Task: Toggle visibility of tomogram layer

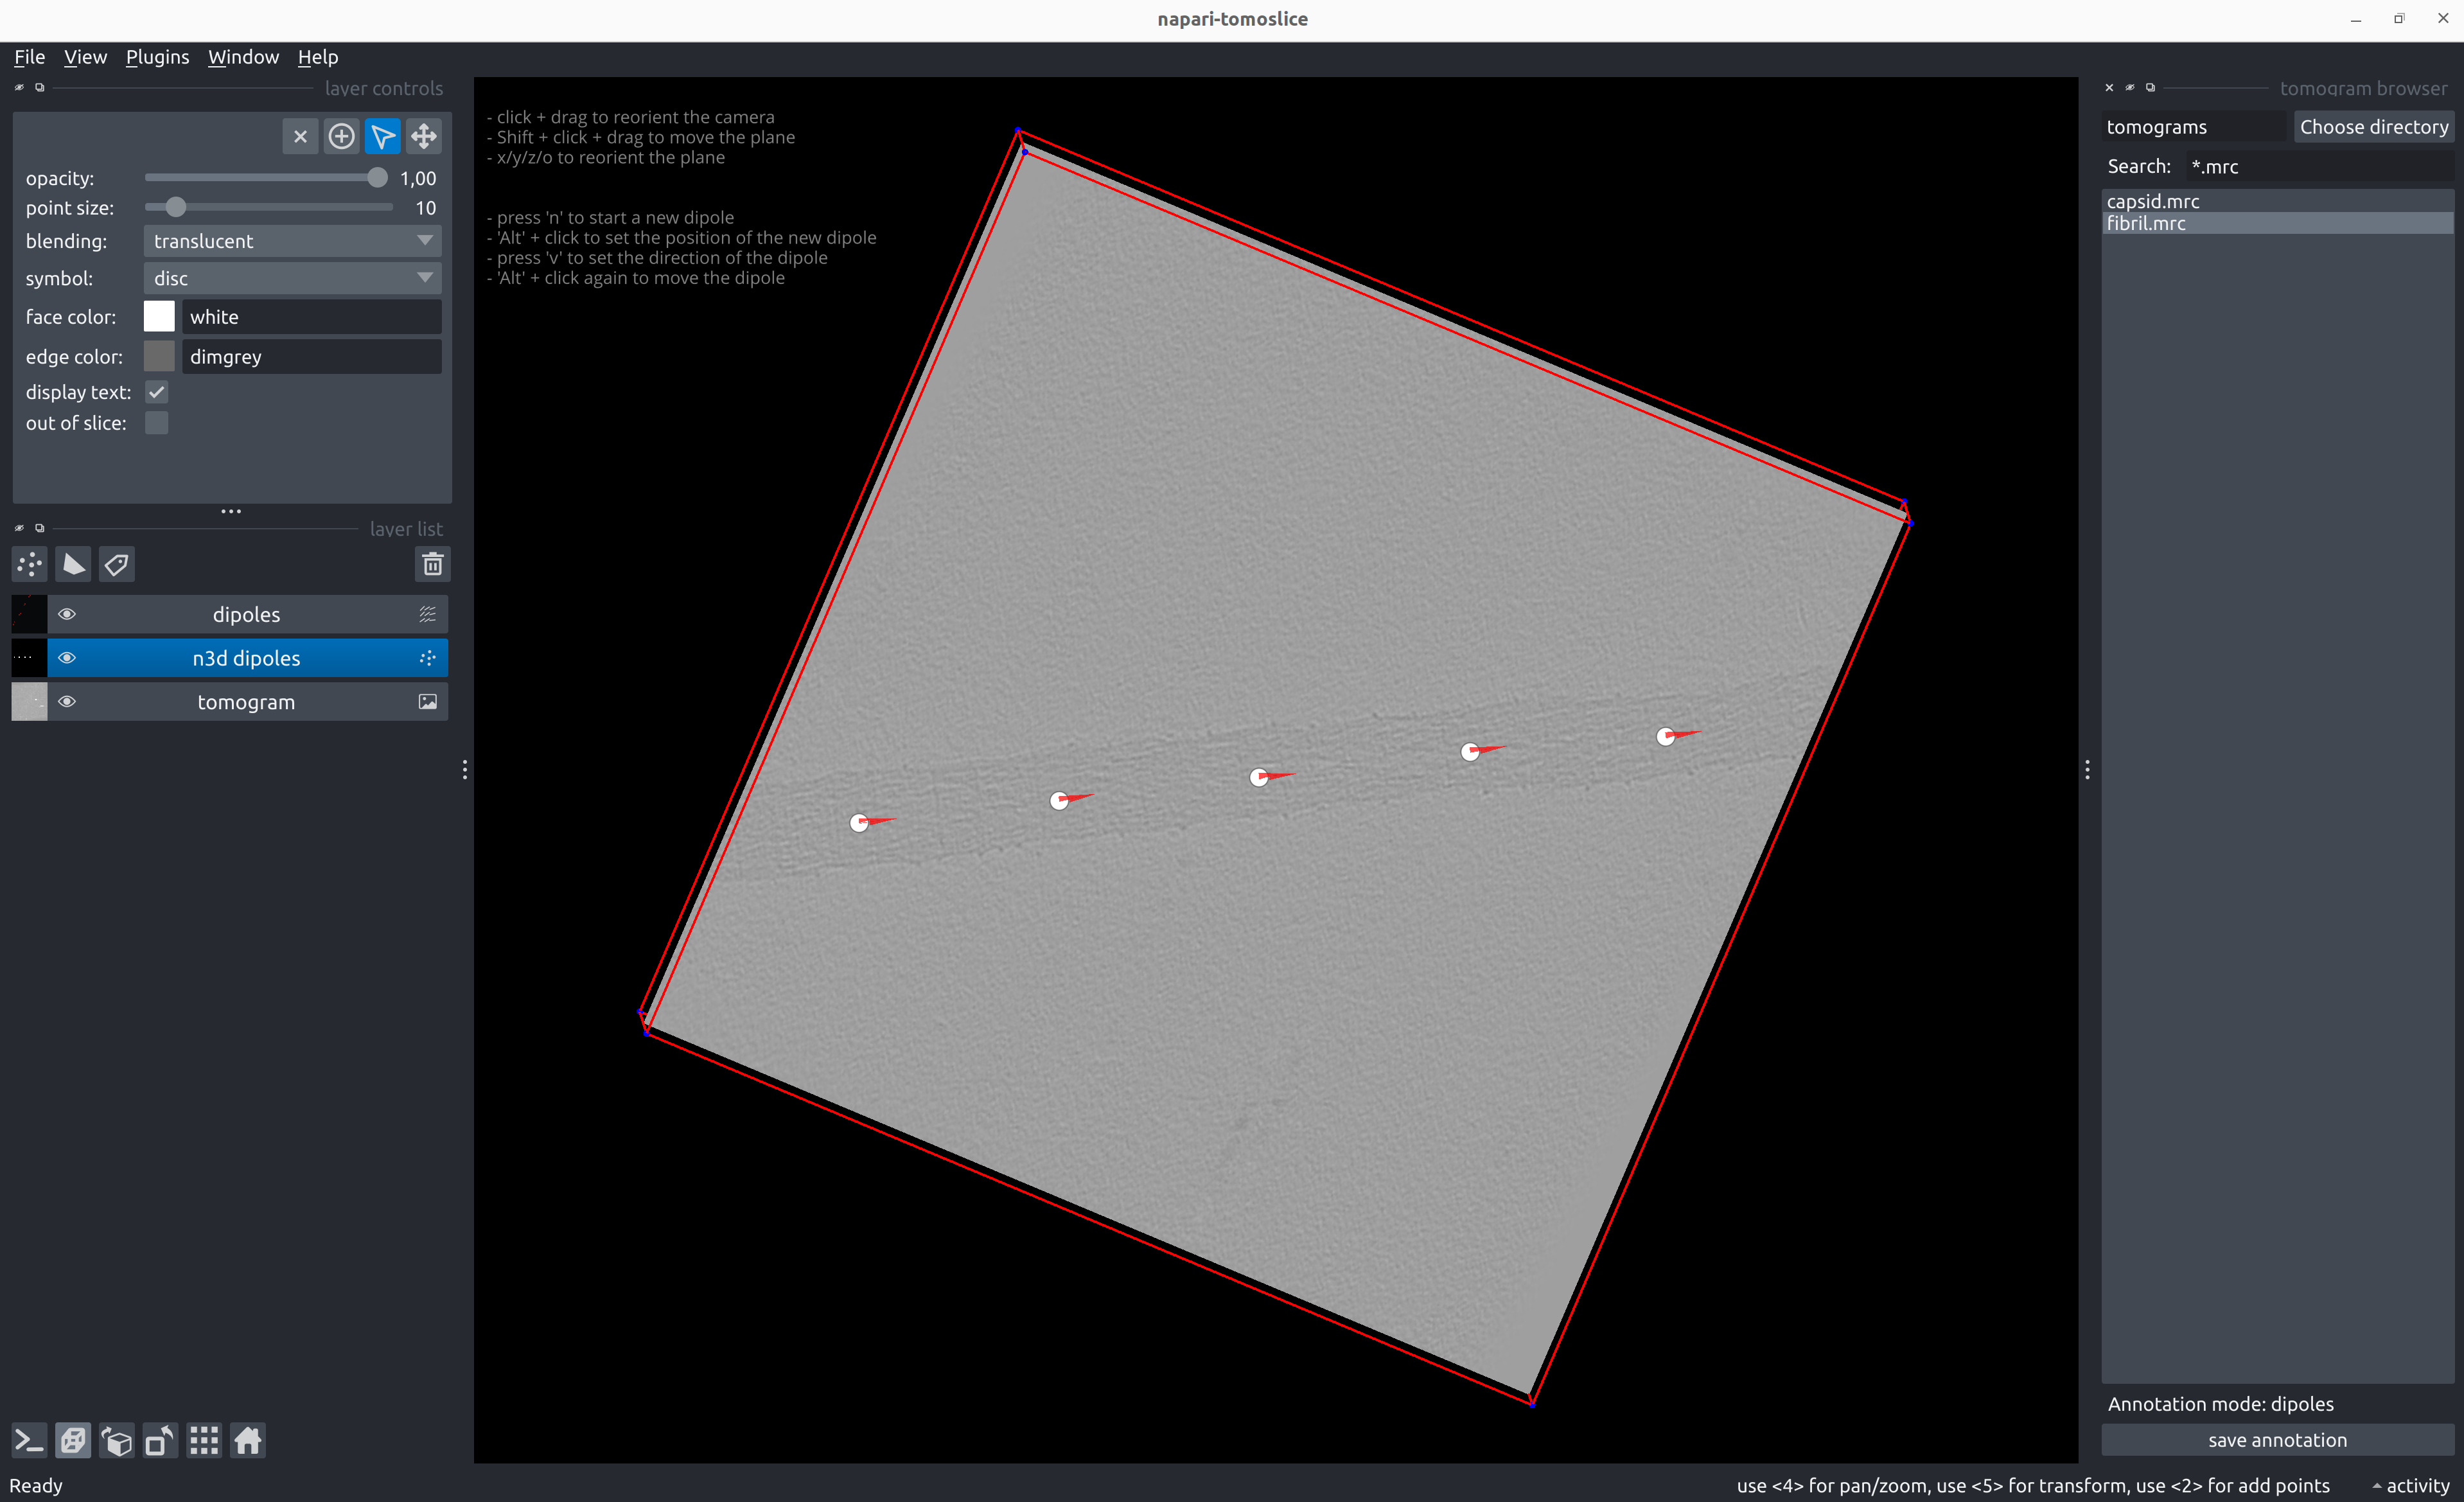Action: tap(67, 702)
